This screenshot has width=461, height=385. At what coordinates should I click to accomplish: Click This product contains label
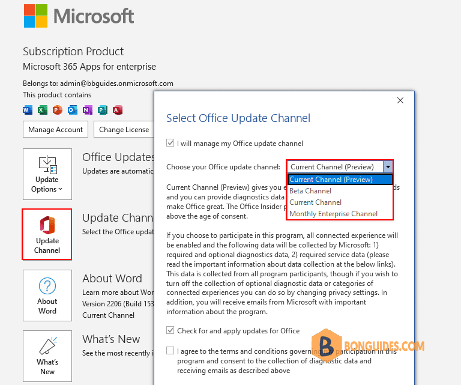tap(57, 95)
